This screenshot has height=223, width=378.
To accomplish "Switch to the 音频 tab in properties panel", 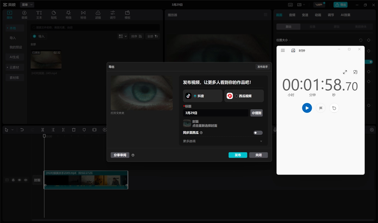I will (292, 15).
